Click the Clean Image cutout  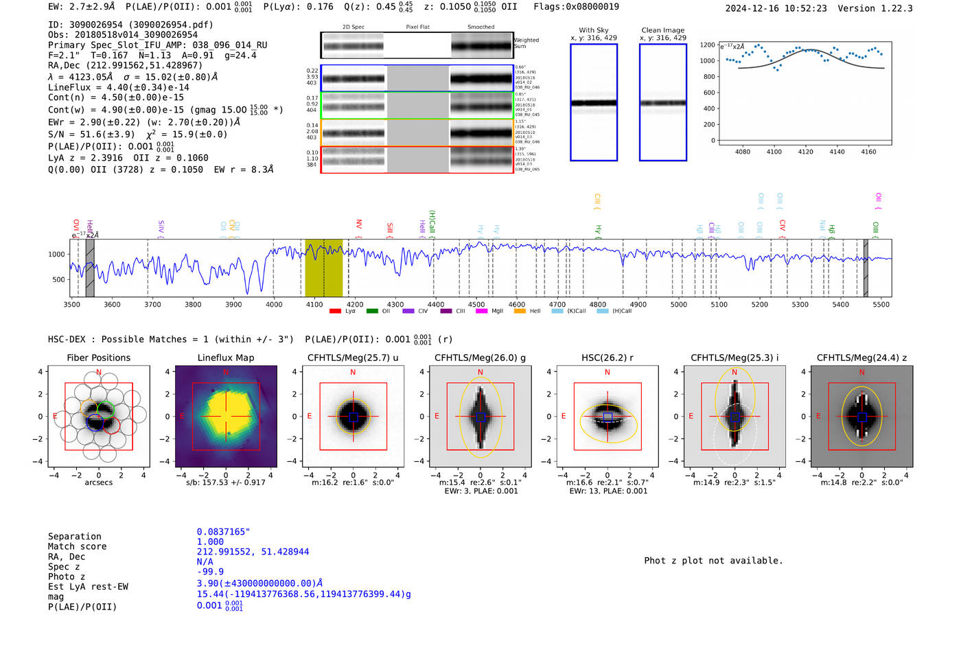[x=663, y=102]
